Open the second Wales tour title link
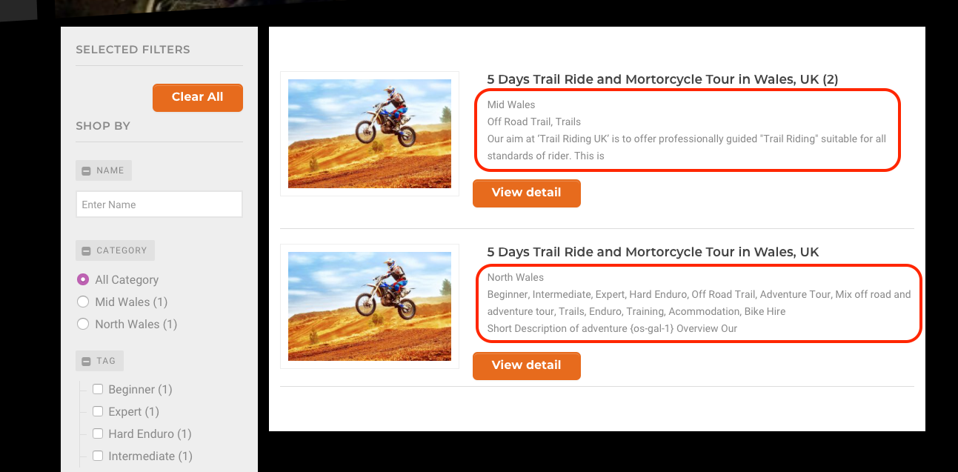Viewport: 958px width, 472px height. 653,252
